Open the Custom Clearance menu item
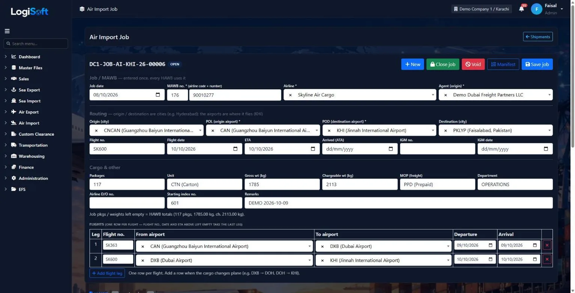This screenshot has height=293, width=575. pyautogui.click(x=36, y=134)
